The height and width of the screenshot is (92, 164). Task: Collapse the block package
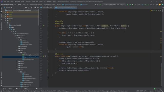coord(17,38)
